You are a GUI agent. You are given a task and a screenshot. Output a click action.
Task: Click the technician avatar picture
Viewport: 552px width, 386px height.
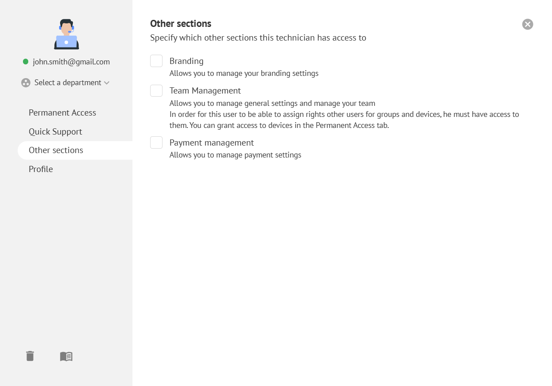pos(66,34)
